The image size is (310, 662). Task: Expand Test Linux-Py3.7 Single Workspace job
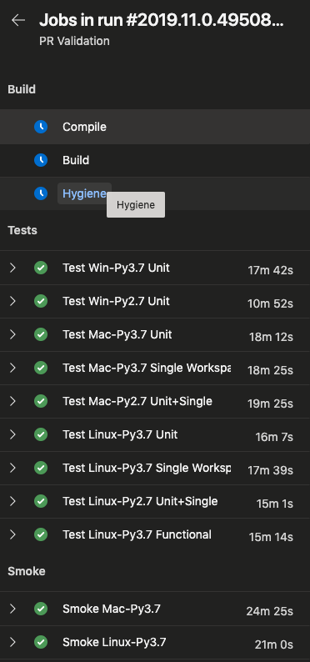tap(12, 468)
